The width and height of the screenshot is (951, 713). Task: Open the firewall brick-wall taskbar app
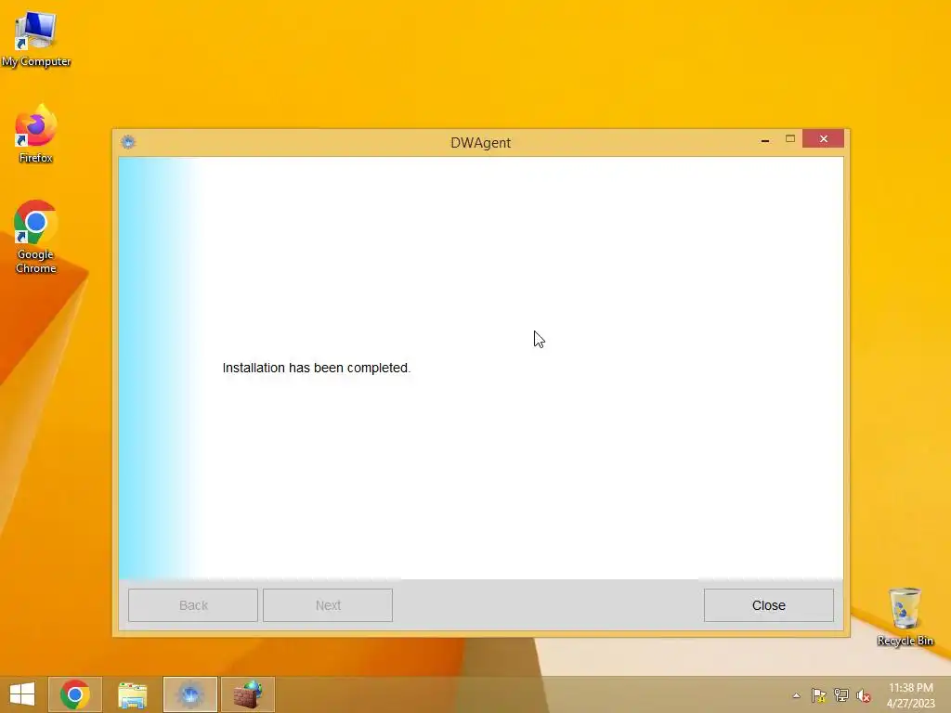tap(248, 694)
